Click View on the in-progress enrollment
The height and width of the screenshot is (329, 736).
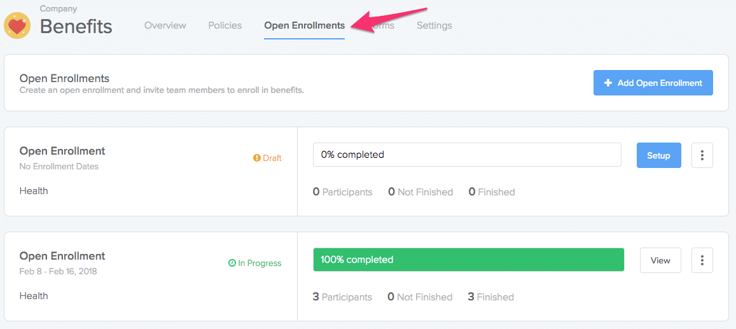660,260
